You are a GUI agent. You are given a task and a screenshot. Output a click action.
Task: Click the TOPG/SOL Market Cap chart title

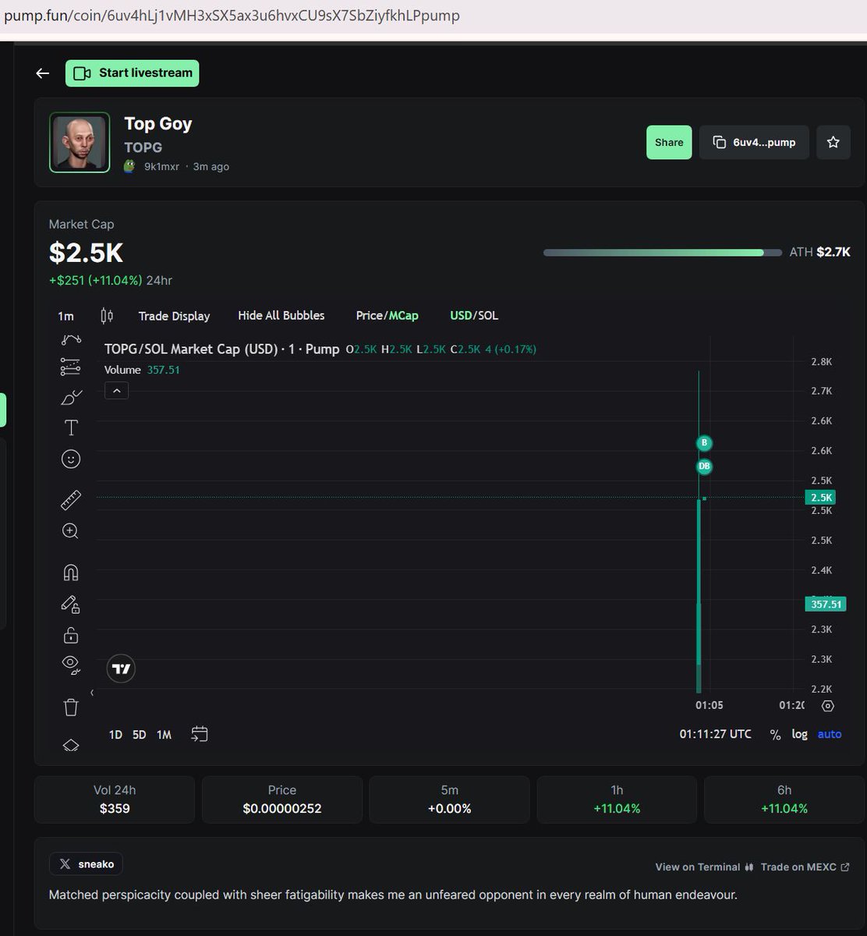pos(221,349)
